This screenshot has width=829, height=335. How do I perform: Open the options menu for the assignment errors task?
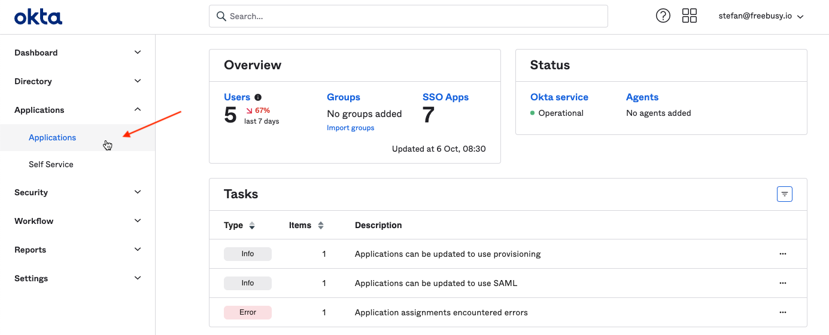(x=783, y=312)
